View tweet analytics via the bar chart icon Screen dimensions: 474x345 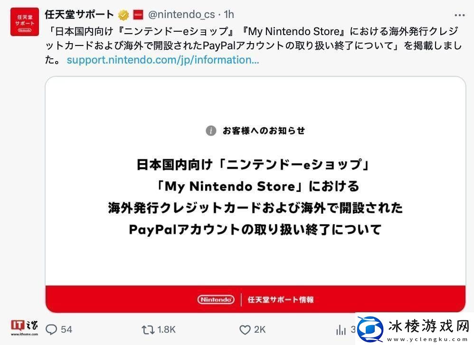pyautogui.click(x=341, y=329)
